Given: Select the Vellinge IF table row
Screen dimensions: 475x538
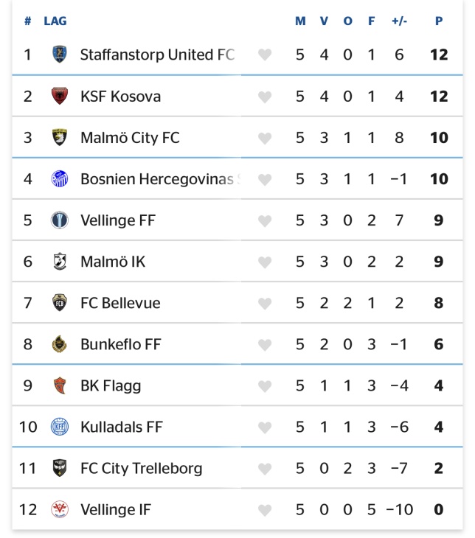Looking at the screenshot, I should 237,509.
